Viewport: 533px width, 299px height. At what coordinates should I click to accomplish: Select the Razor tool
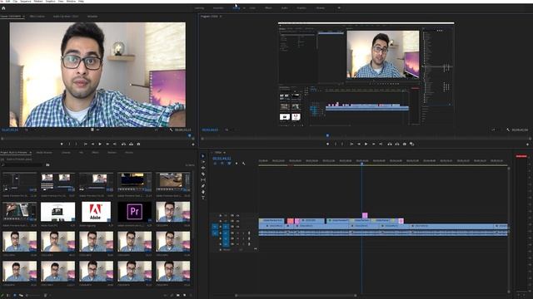coord(203,174)
